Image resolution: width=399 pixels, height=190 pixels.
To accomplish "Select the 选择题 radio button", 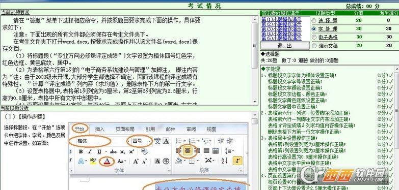I will click(x=314, y=21).
